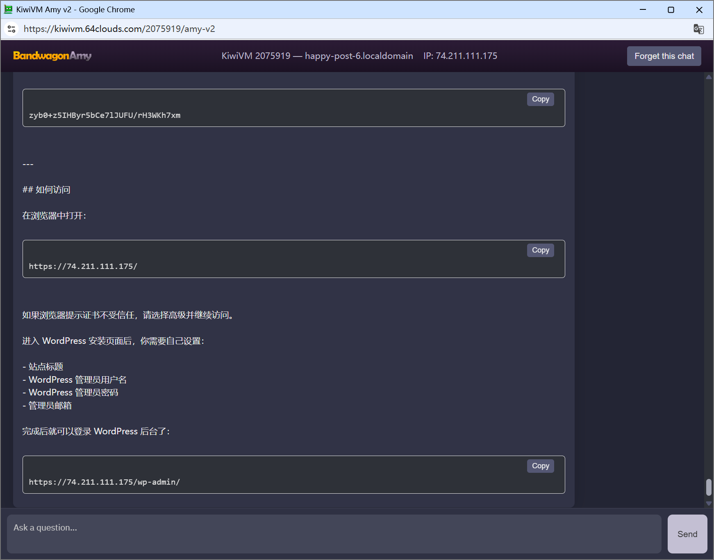The width and height of the screenshot is (714, 560).
Task: Click the line '- WordPress 管理员密码'
Action: tap(70, 393)
